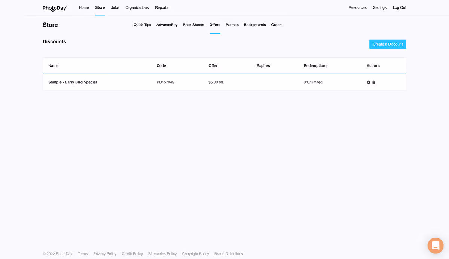Select the Offers tab
This screenshot has width=449, height=259.
(x=215, y=25)
